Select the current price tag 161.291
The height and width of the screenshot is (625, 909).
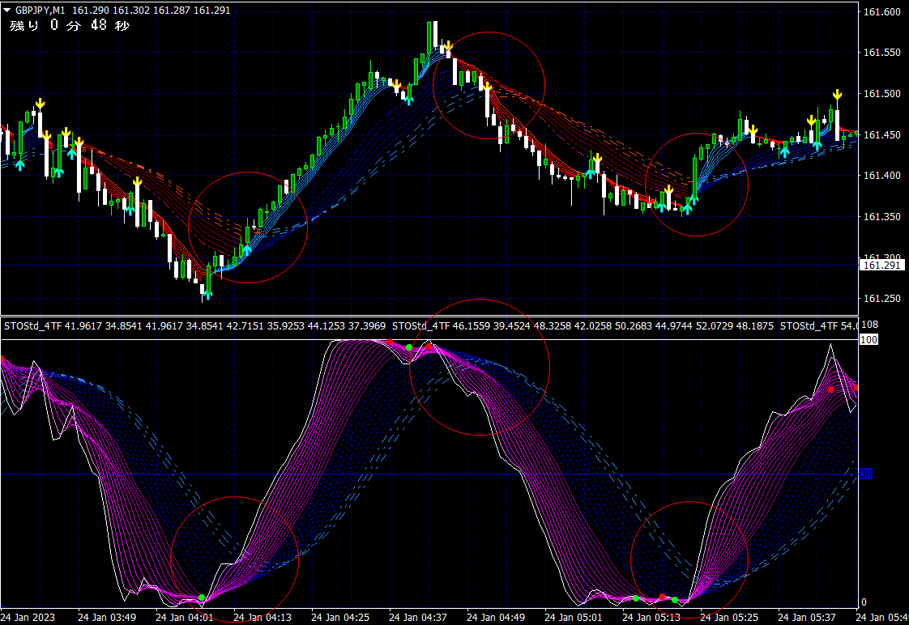coord(881,266)
